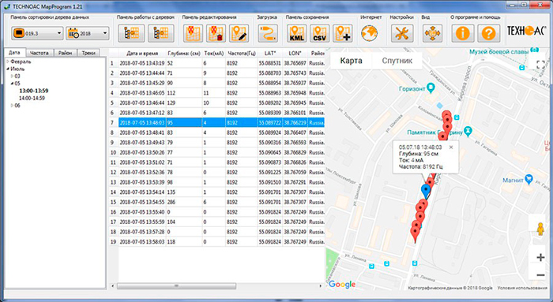
Task: Open Internet globe icon
Action: [x=369, y=33]
